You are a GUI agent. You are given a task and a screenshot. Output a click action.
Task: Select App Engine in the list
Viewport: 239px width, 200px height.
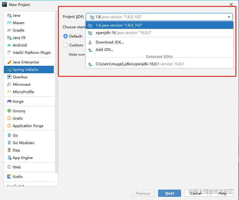pos(29,158)
